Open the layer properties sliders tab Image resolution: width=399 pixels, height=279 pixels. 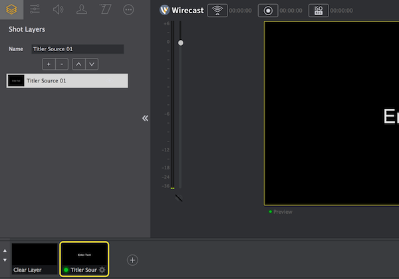(35, 9)
